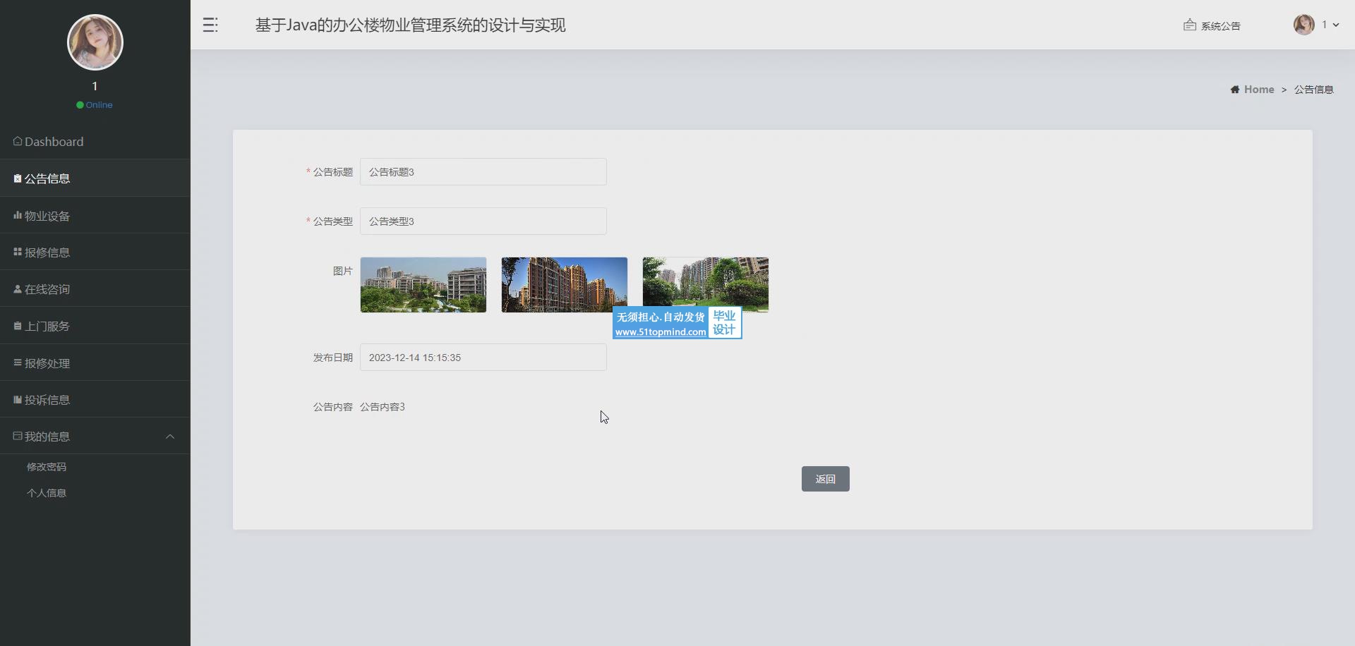Toggle the sidebar hamburger menu icon

click(210, 25)
